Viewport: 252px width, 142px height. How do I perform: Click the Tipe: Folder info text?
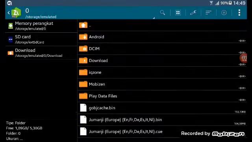coord(16,123)
